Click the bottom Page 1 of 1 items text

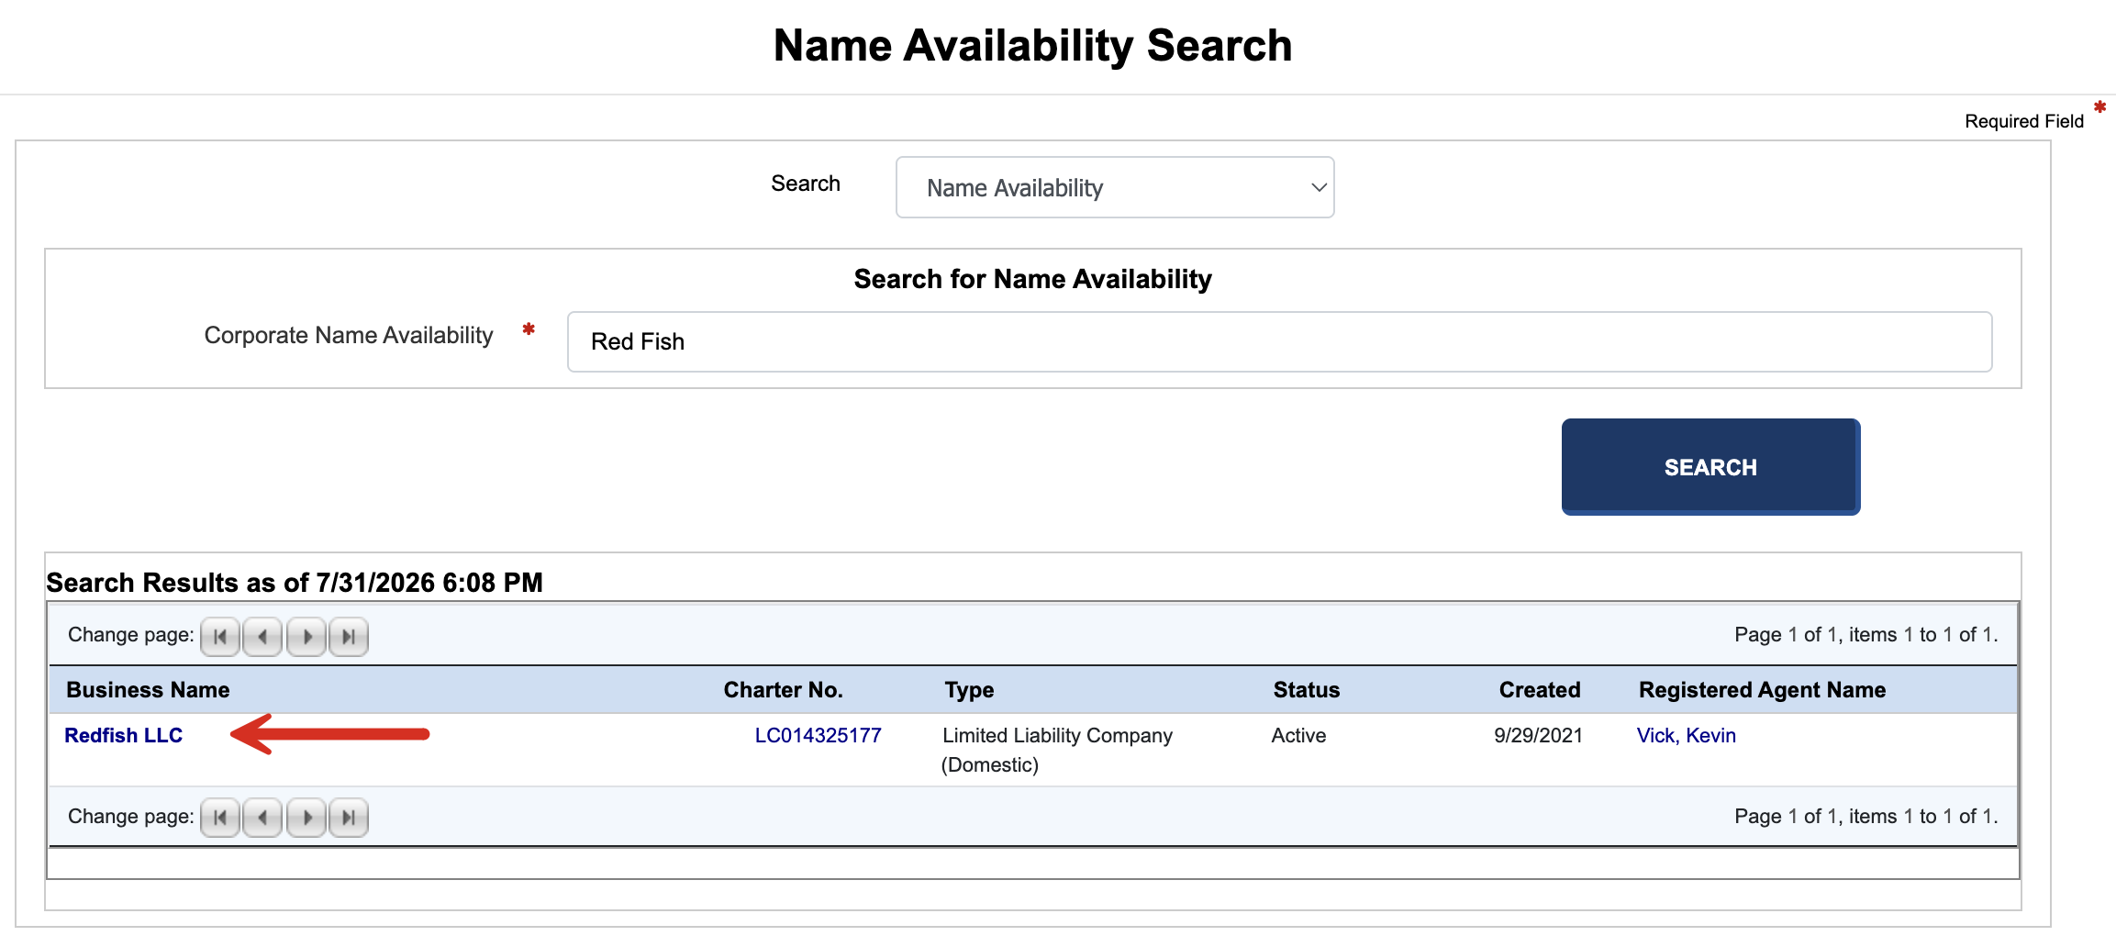pos(1865,817)
